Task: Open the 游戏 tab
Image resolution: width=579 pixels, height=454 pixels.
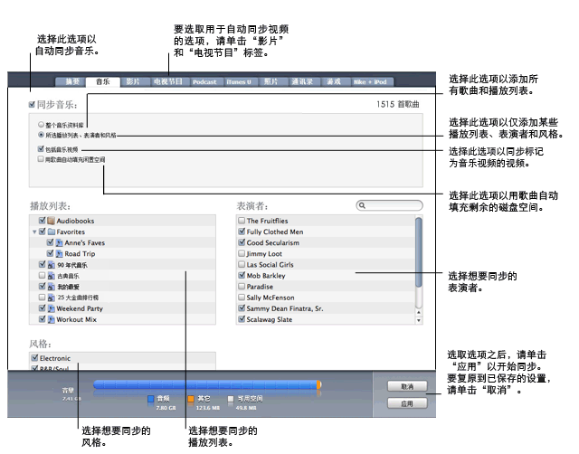Action: pyautogui.click(x=334, y=82)
